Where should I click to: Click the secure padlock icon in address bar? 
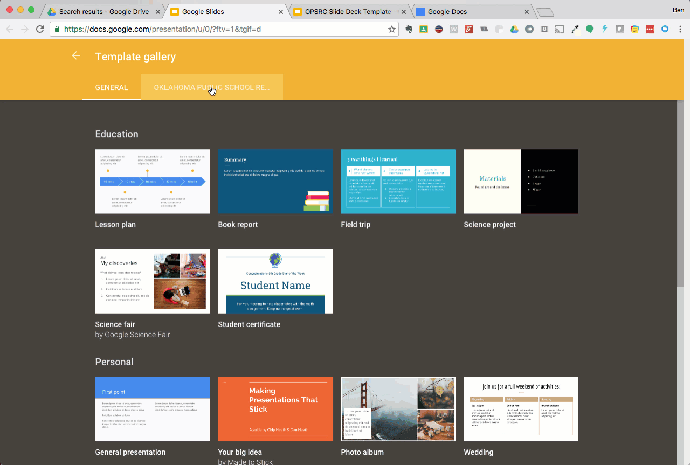[57, 29]
